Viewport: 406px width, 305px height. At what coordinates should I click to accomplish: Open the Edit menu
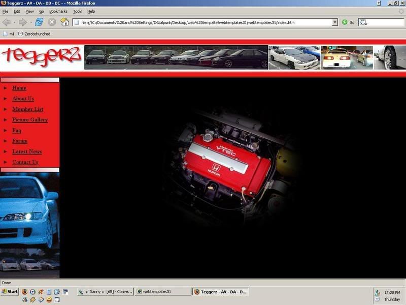pos(17,11)
